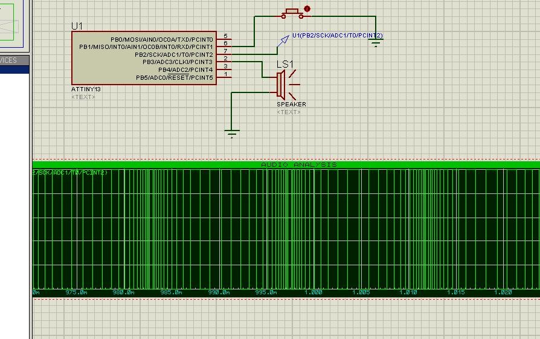Screen dimensions: 540x339
Task: Click the 1.010 time axis label
Action: point(408,292)
